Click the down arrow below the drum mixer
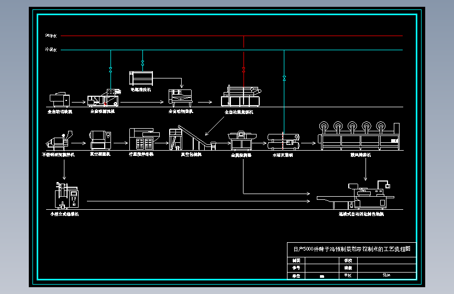This screenshot has width=454, height=294. point(64,169)
